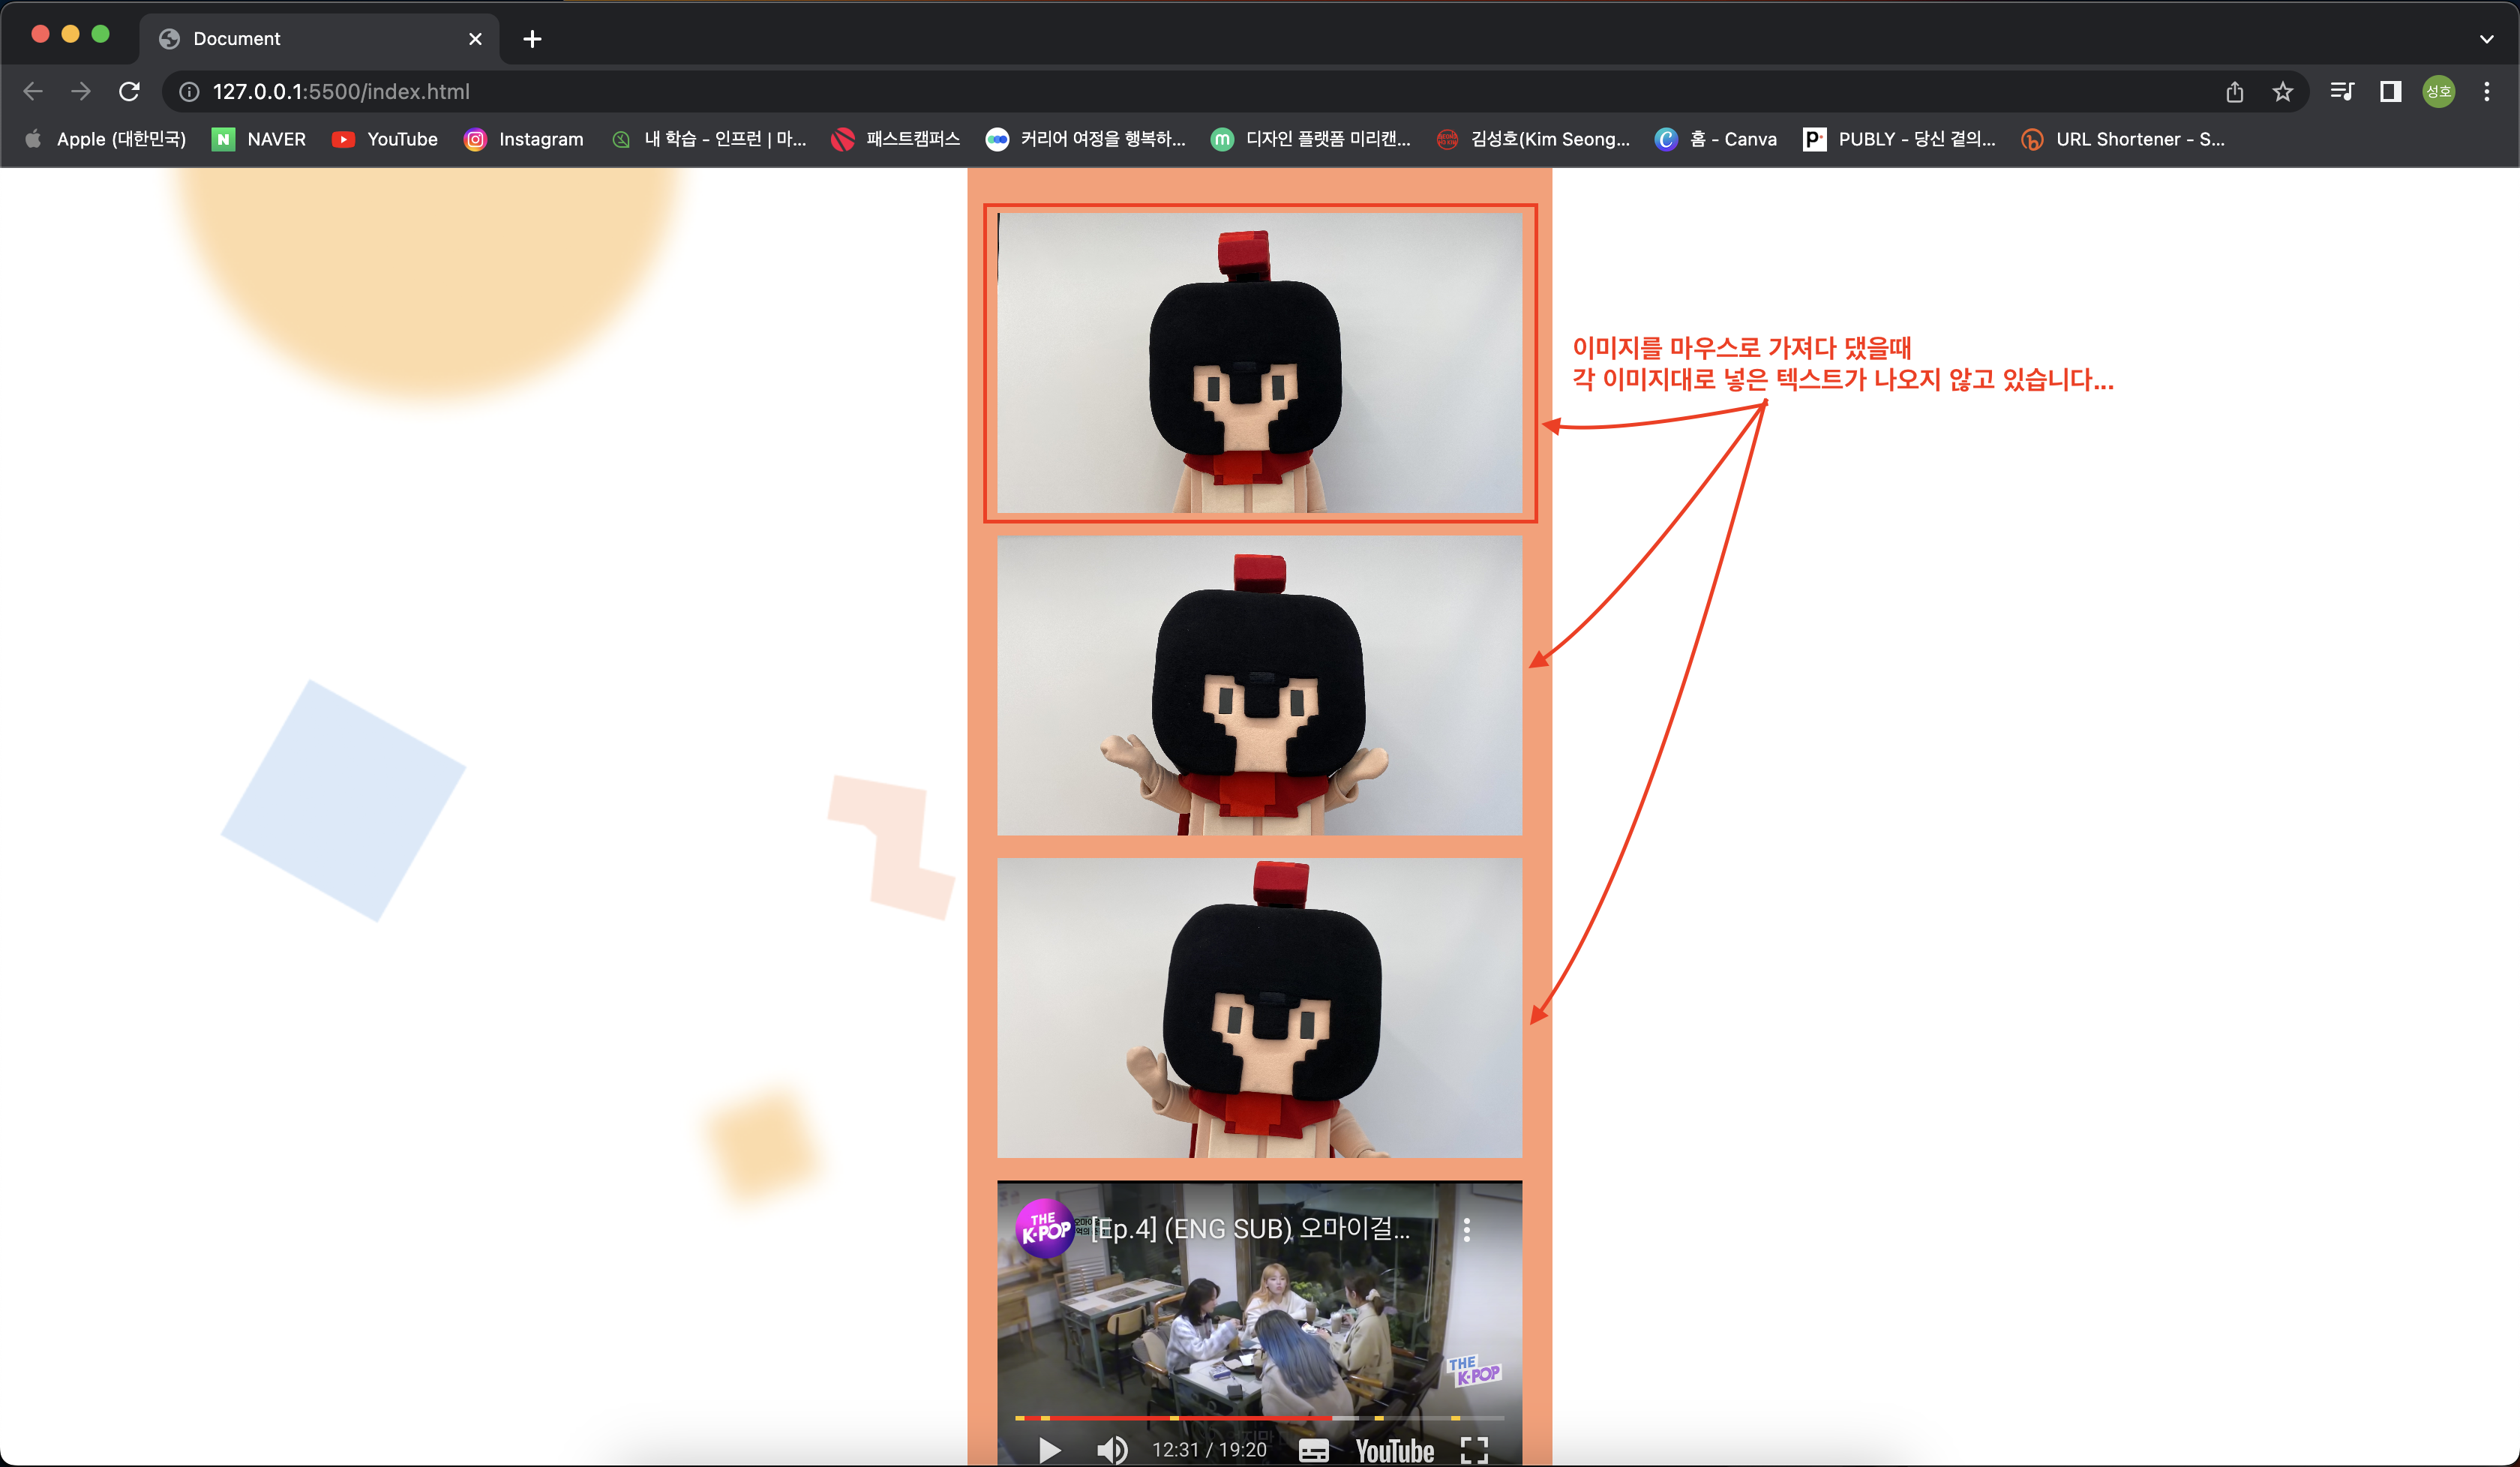Viewport: 2520px width, 1467px height.
Task: Toggle the browser side panel
Action: [x=2391, y=92]
